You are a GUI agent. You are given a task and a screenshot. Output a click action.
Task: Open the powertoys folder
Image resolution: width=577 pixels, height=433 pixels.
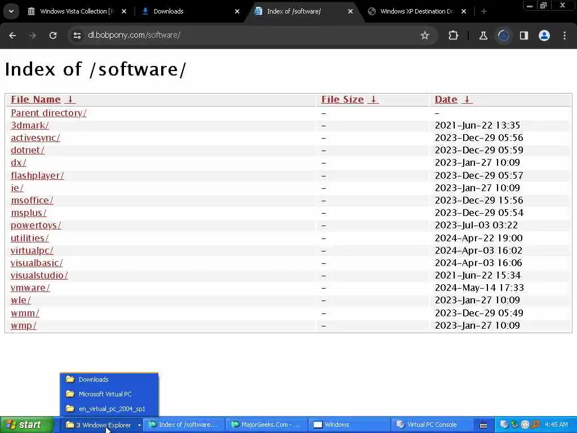pos(35,226)
